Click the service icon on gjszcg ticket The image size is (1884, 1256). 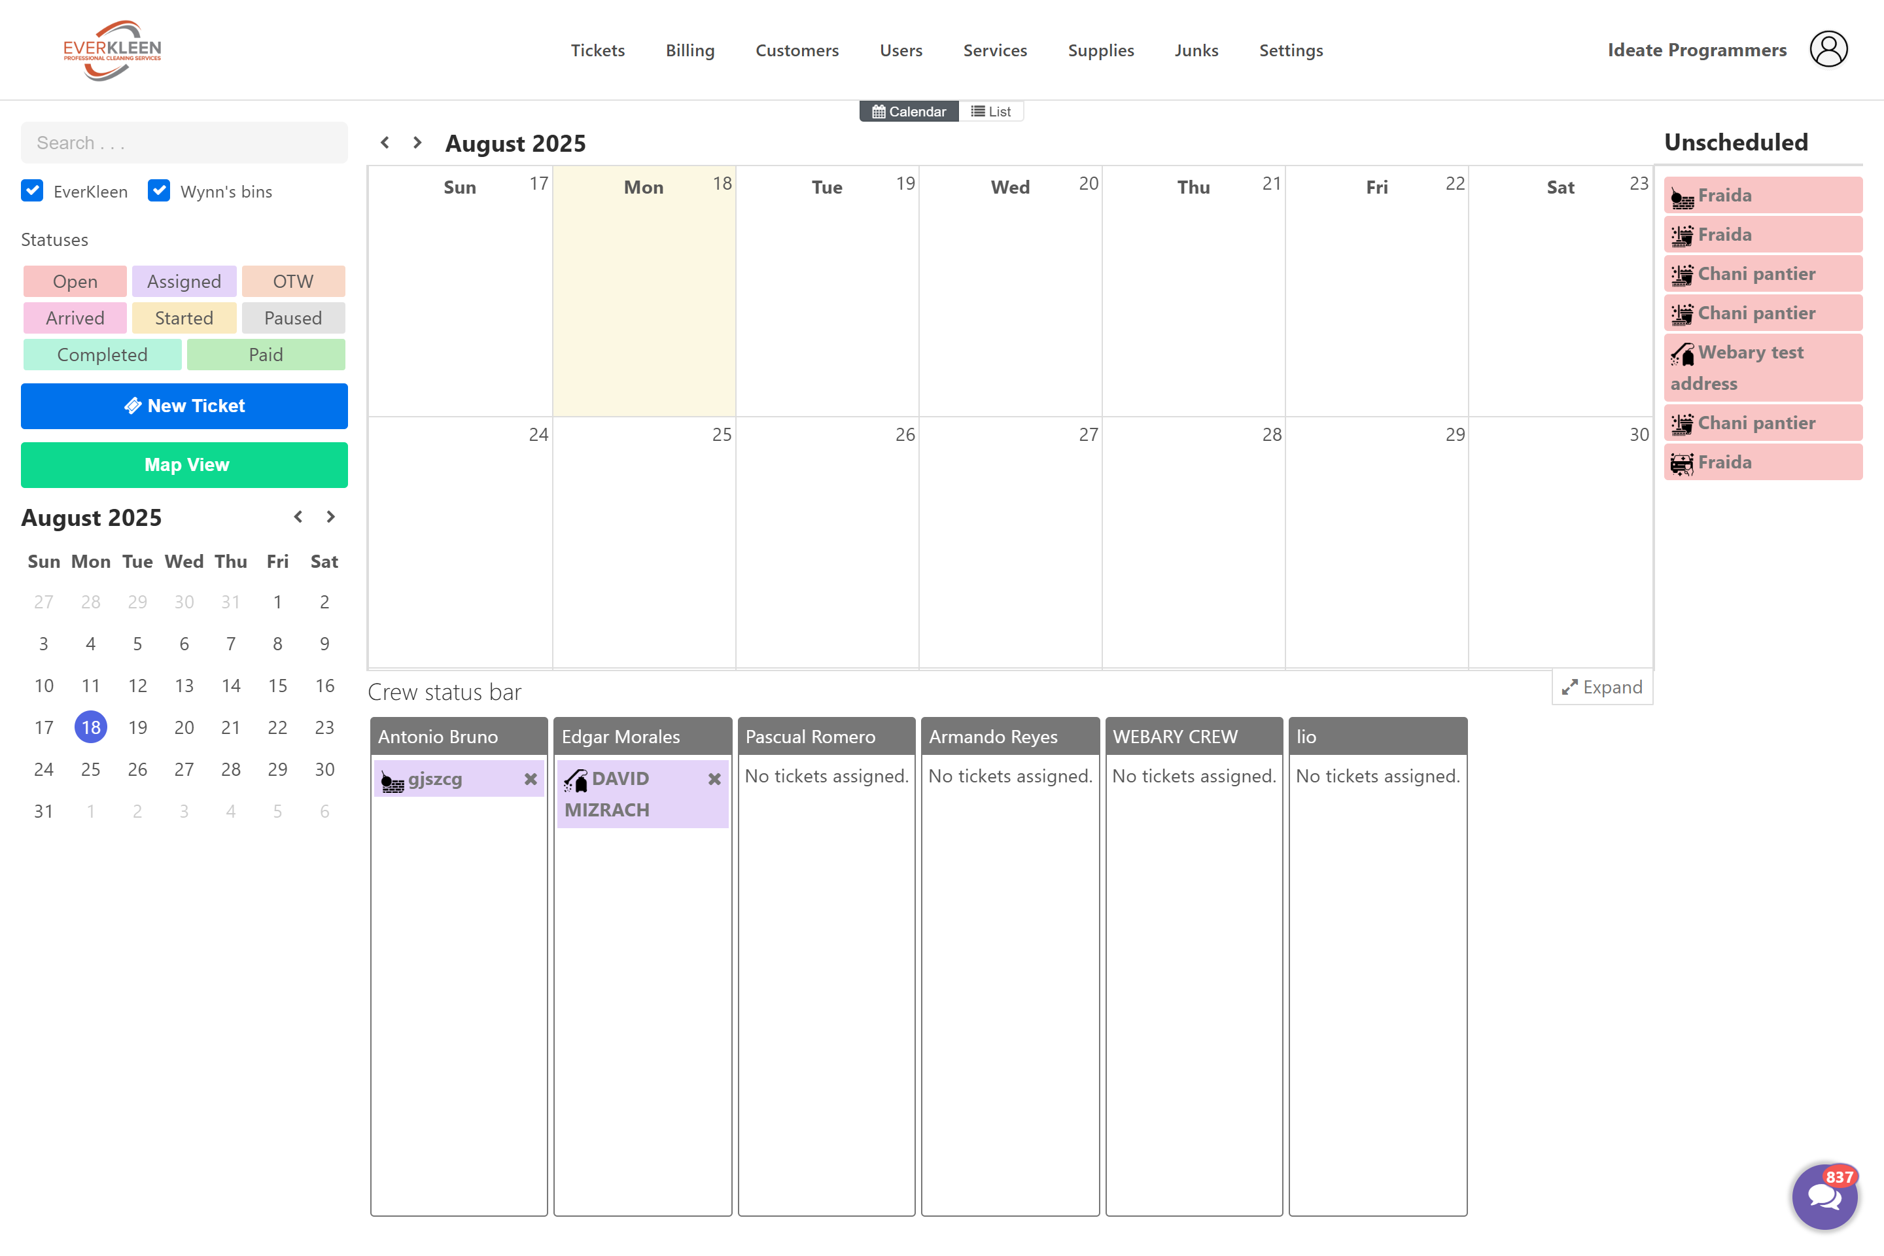point(392,781)
